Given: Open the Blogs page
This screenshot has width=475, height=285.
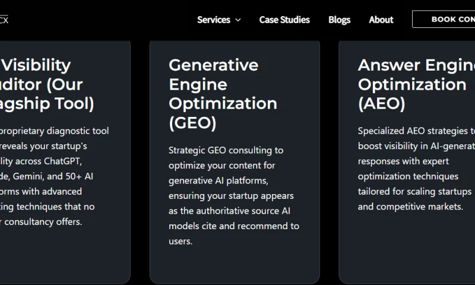Looking at the screenshot, I should [x=339, y=20].
